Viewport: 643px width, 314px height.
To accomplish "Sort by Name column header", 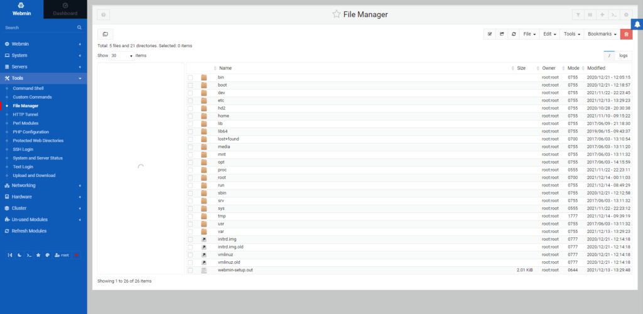I will (x=225, y=68).
